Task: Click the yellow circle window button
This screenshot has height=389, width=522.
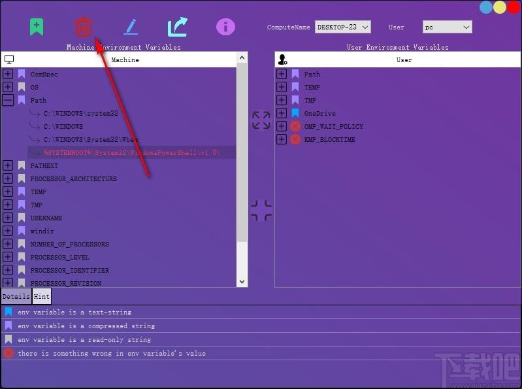Action: (500, 7)
